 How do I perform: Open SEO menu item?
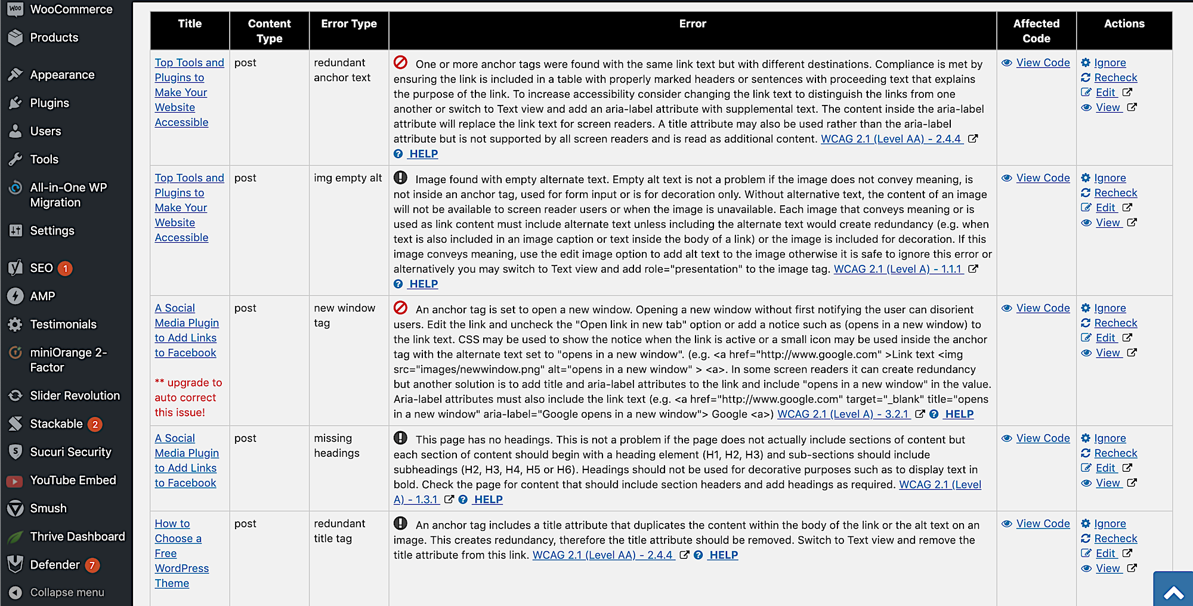point(42,268)
